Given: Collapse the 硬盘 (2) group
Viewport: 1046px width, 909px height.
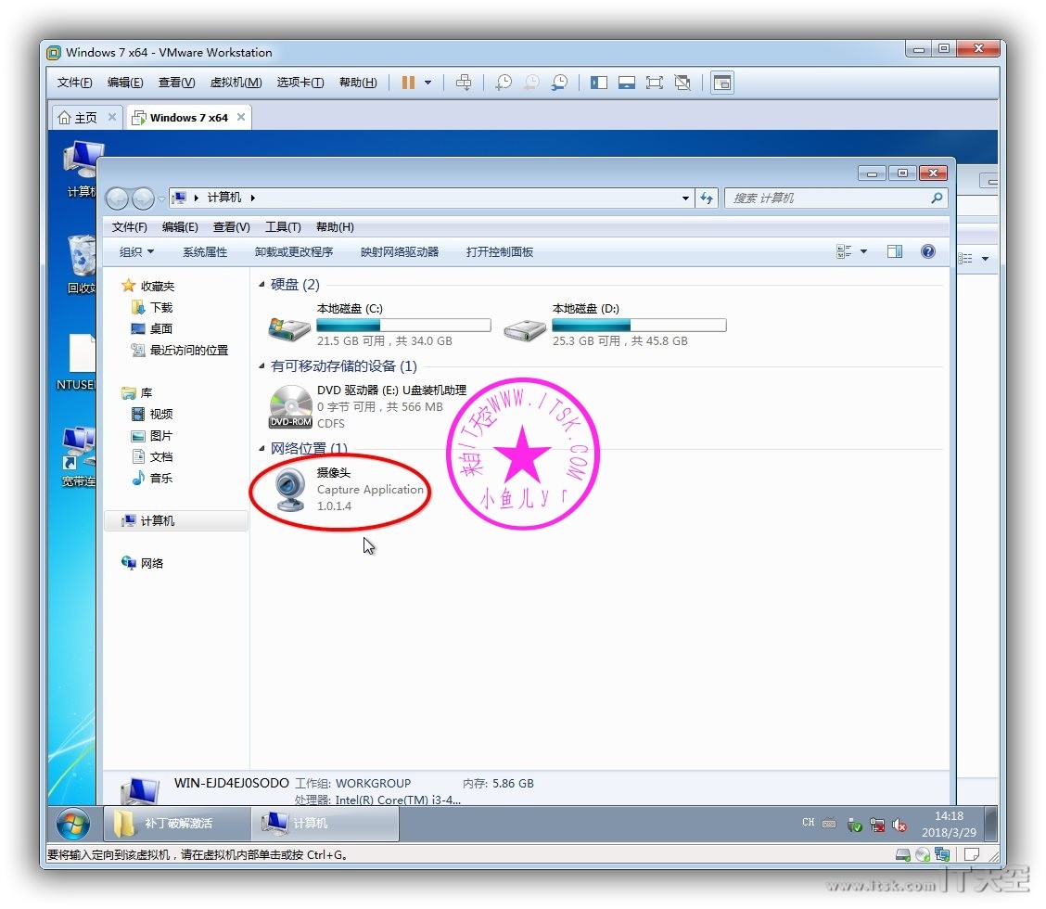Looking at the screenshot, I should tap(262, 285).
